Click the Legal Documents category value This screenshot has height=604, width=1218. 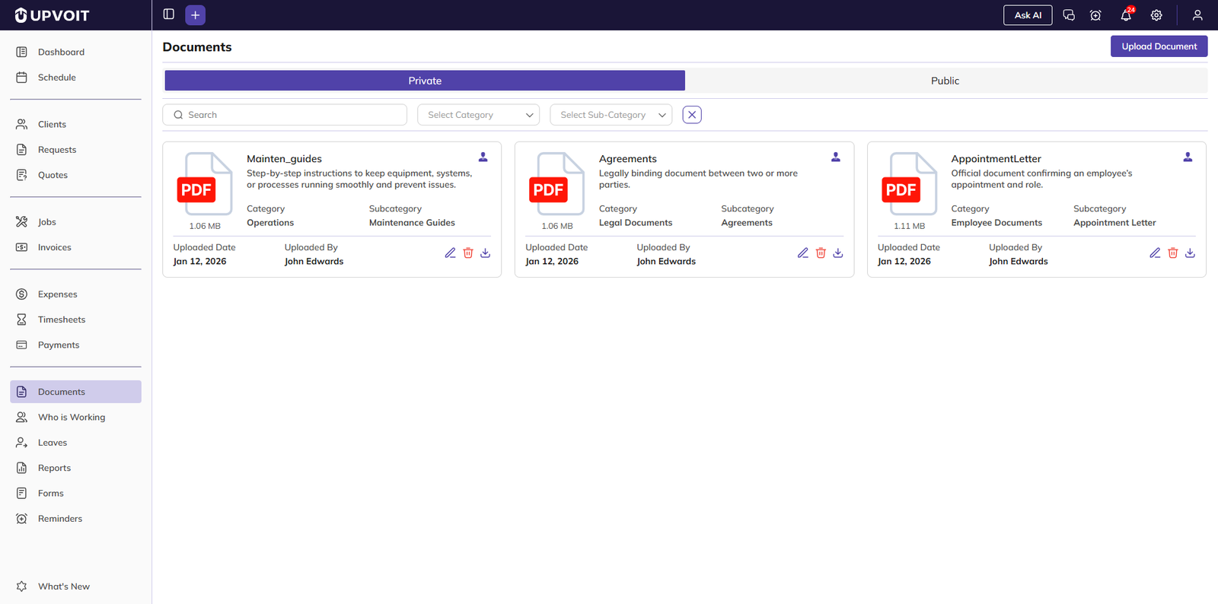[x=636, y=223]
